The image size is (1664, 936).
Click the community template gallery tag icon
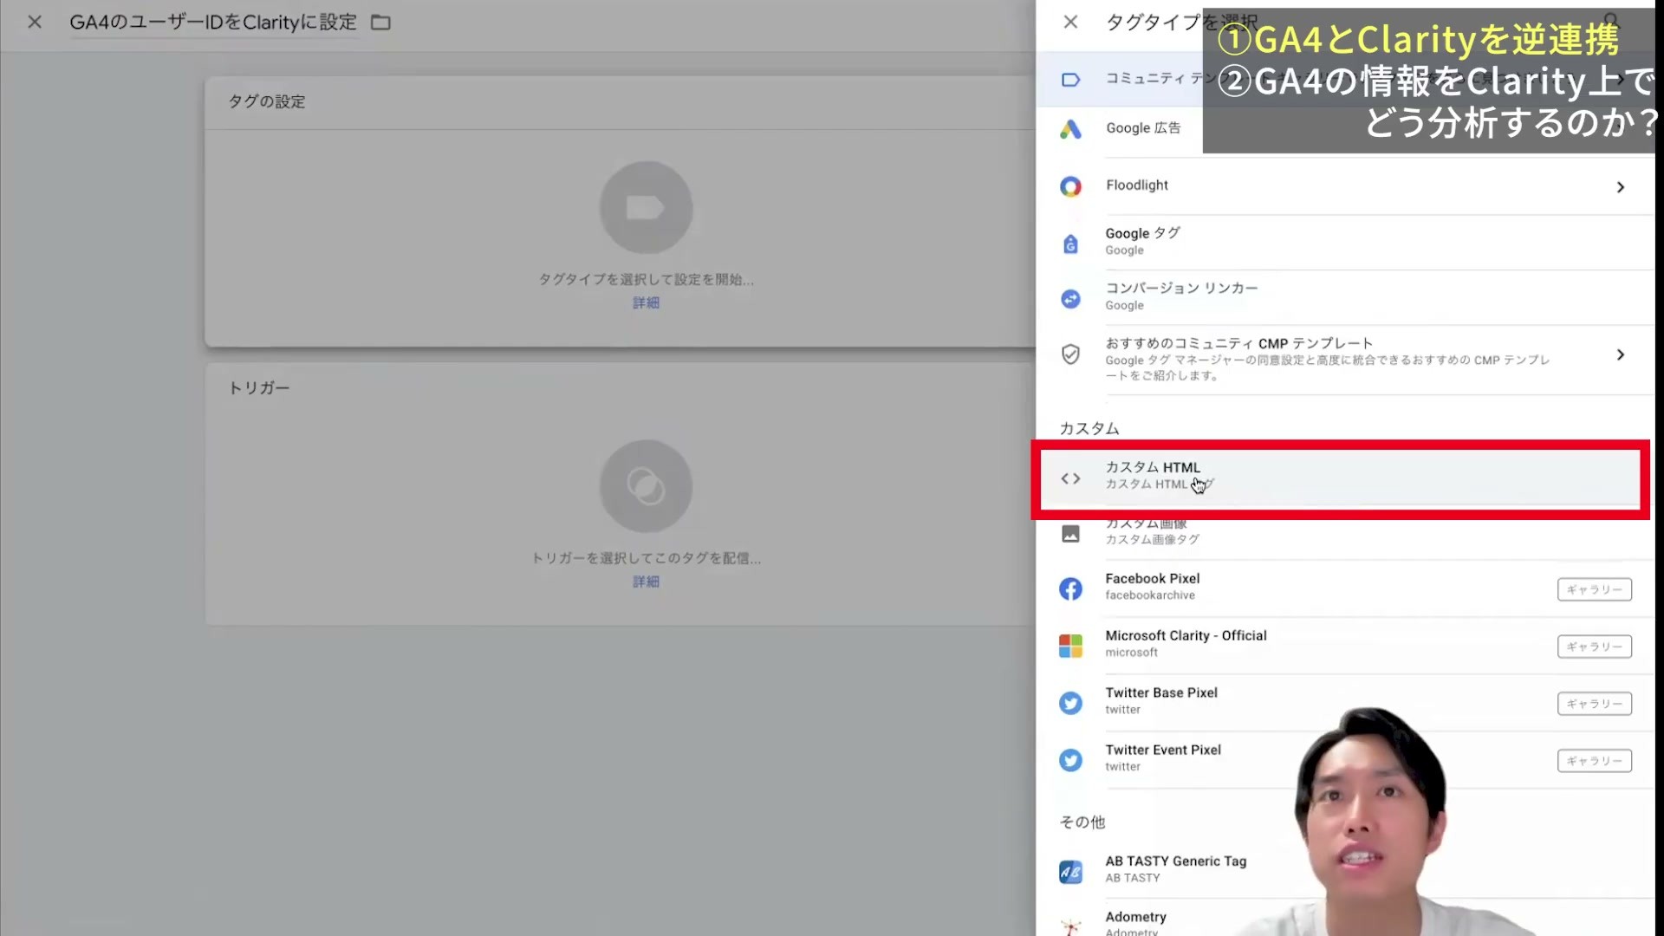pyautogui.click(x=1071, y=80)
